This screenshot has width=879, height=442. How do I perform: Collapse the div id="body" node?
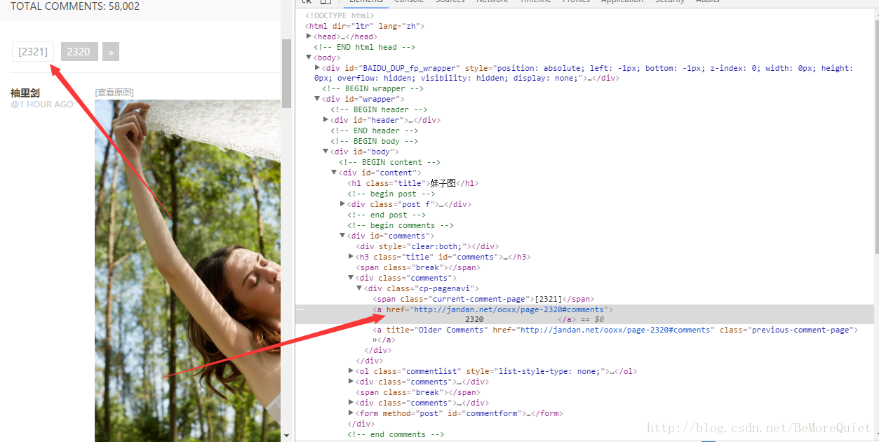(326, 152)
